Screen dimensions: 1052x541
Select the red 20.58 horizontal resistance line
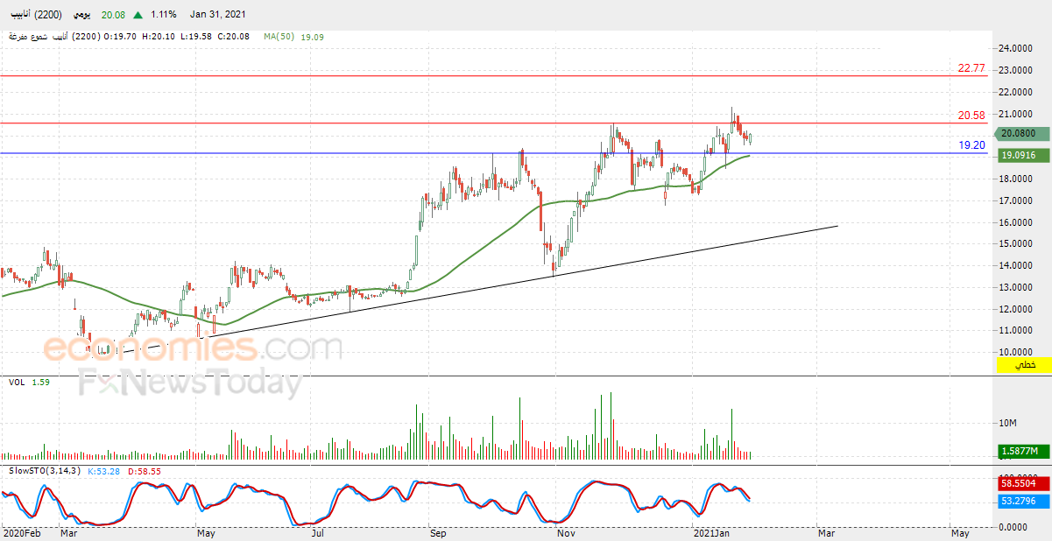494,123
